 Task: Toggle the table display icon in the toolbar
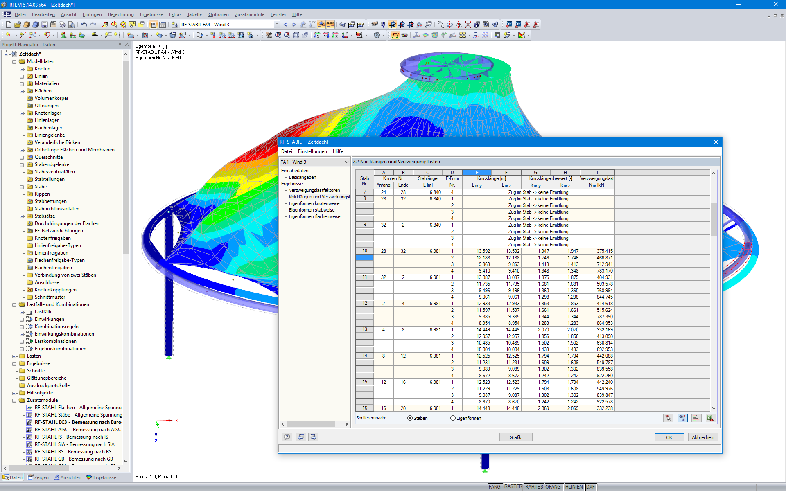tap(162, 25)
